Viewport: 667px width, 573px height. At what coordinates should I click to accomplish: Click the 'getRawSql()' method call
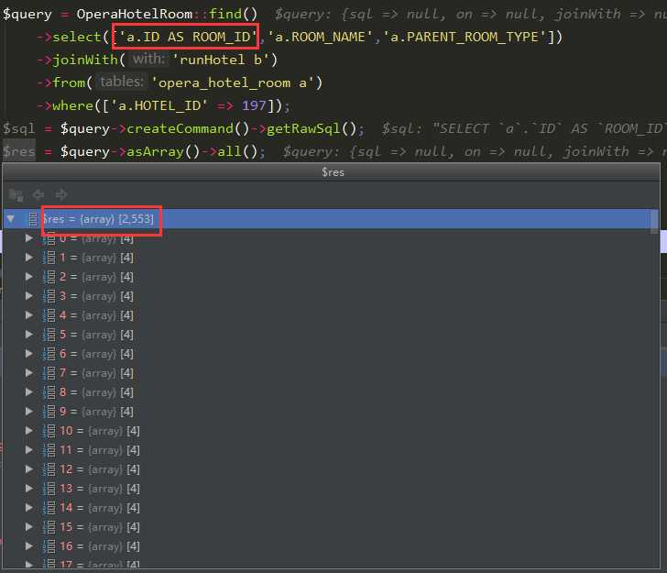click(312, 128)
